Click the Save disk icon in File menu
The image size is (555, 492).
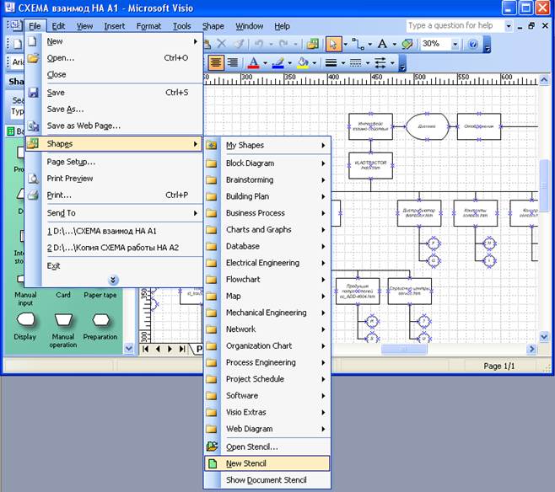(33, 93)
